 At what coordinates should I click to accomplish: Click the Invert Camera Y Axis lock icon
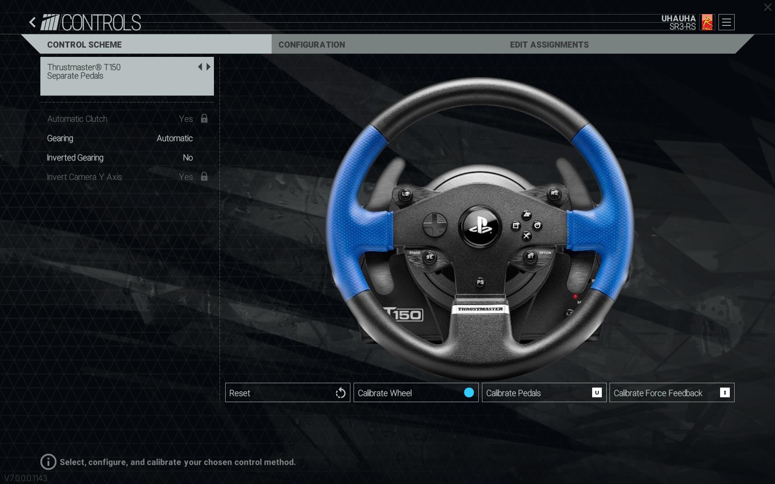coord(204,177)
